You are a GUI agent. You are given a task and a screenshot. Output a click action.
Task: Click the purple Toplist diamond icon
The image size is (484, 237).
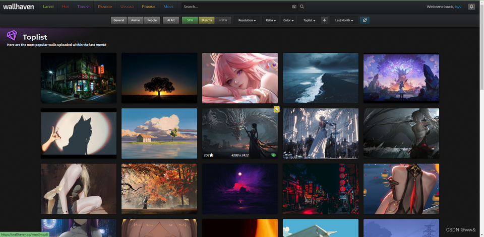coord(12,35)
